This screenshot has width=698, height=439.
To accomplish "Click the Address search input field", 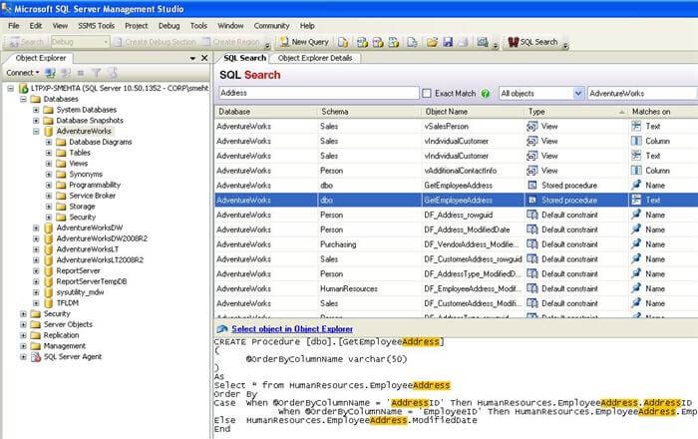I will coord(319,93).
